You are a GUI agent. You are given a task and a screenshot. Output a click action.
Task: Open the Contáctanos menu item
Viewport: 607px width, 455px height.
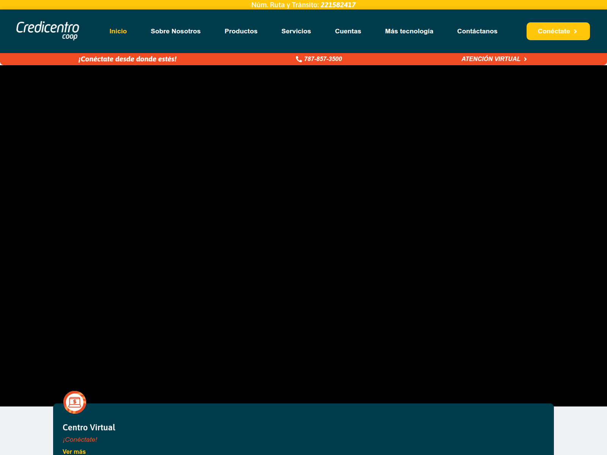coord(477,31)
